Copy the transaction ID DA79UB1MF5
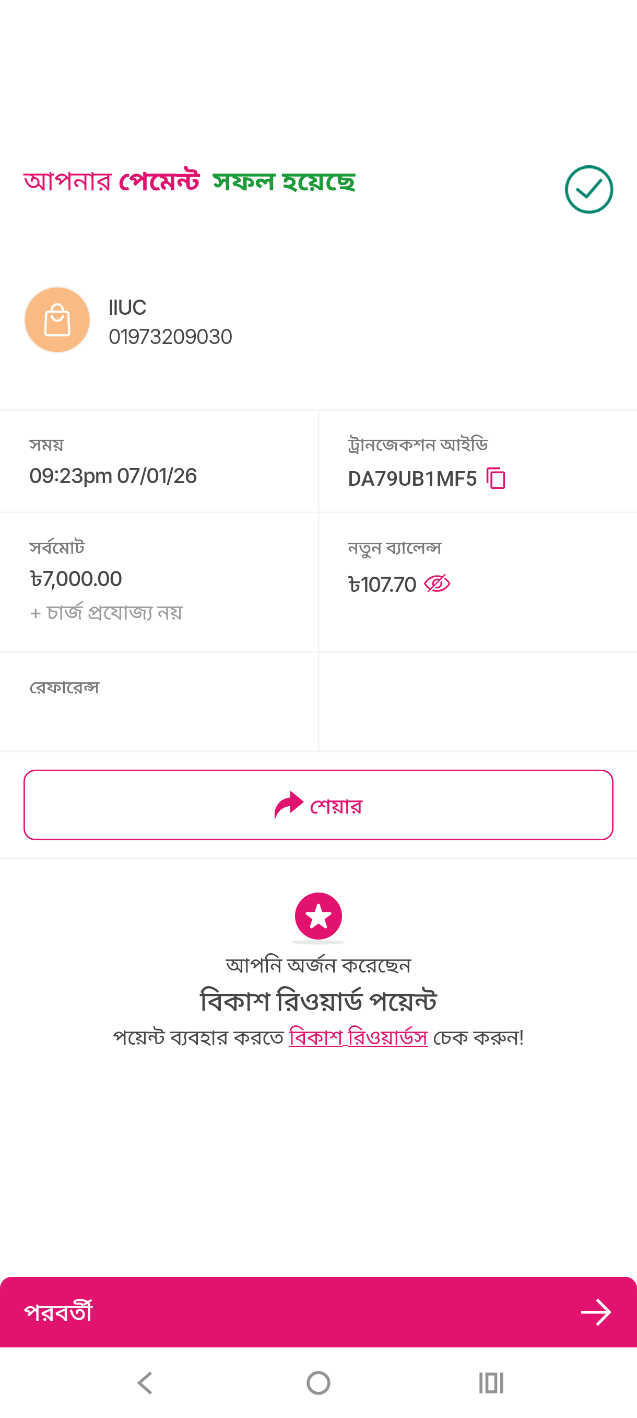This screenshot has height=1418, width=637. [496, 478]
